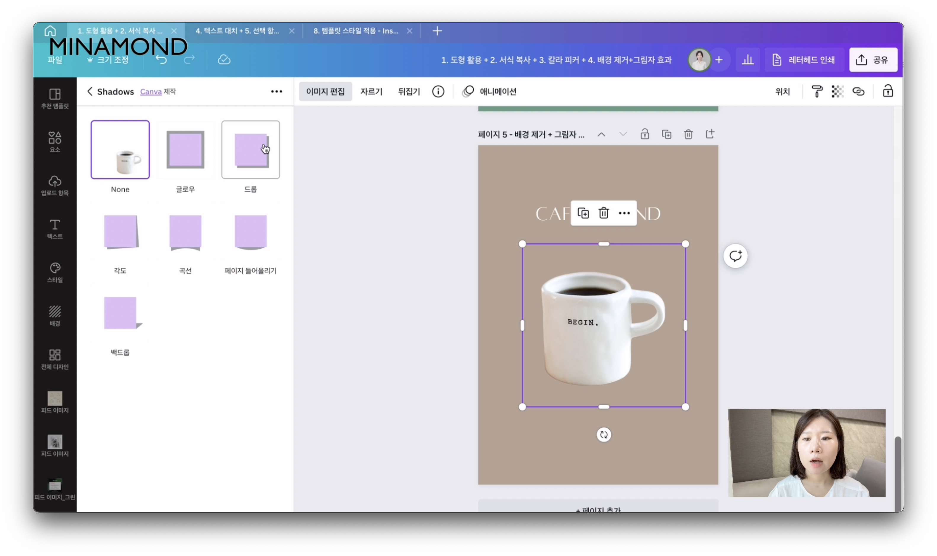The width and height of the screenshot is (937, 556).
Task: Open the floating toolbar more options dots
Action: point(624,213)
